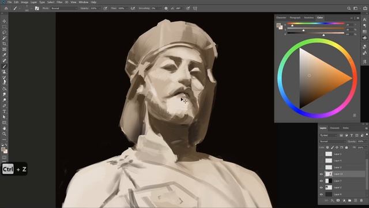
Task: Select the Rectangular Marquee tool
Action: (4, 27)
